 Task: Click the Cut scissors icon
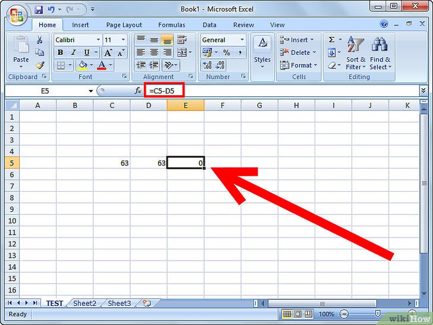tap(40, 40)
